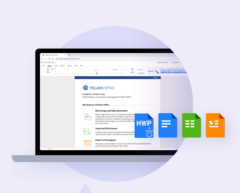
Task: Click the blue bookmark star icon
Action: pos(156,71)
